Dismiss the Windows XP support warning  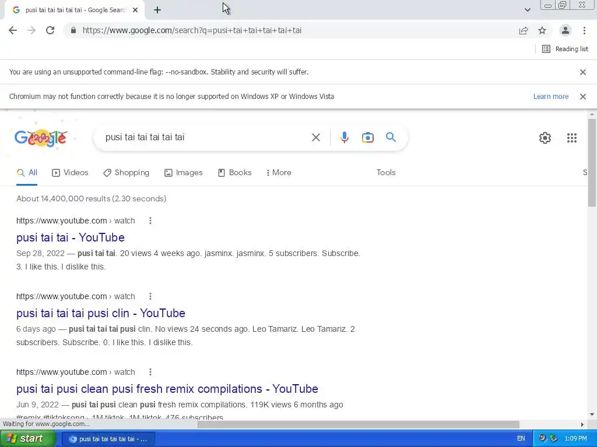pyautogui.click(x=582, y=97)
